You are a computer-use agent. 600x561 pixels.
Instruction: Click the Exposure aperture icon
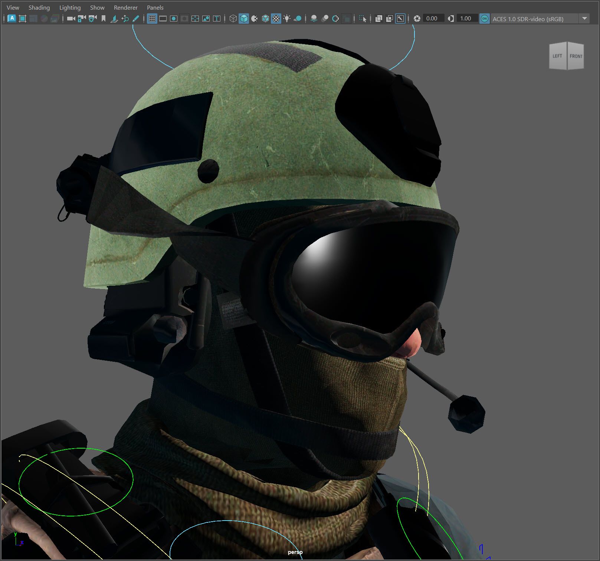pyautogui.click(x=417, y=18)
